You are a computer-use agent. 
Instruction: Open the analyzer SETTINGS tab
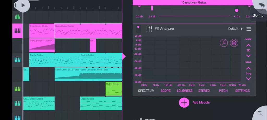point(242,91)
